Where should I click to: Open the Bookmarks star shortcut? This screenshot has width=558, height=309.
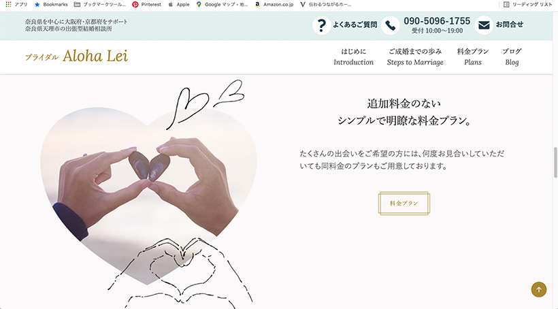(51, 4)
